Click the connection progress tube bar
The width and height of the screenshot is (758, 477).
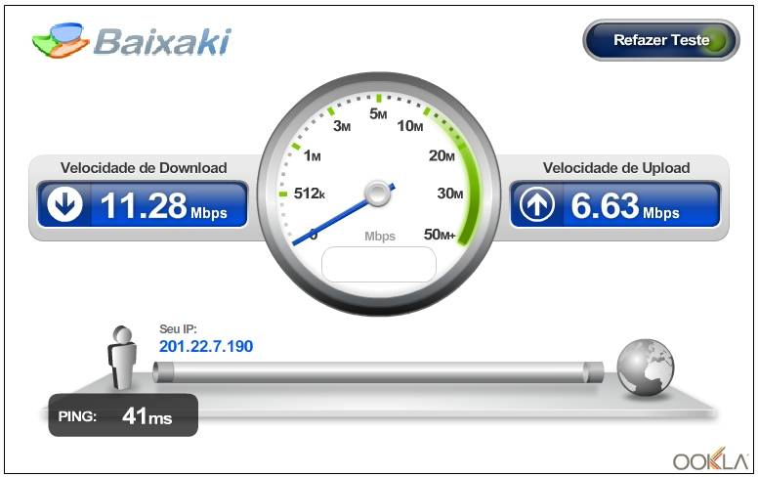[378, 372]
